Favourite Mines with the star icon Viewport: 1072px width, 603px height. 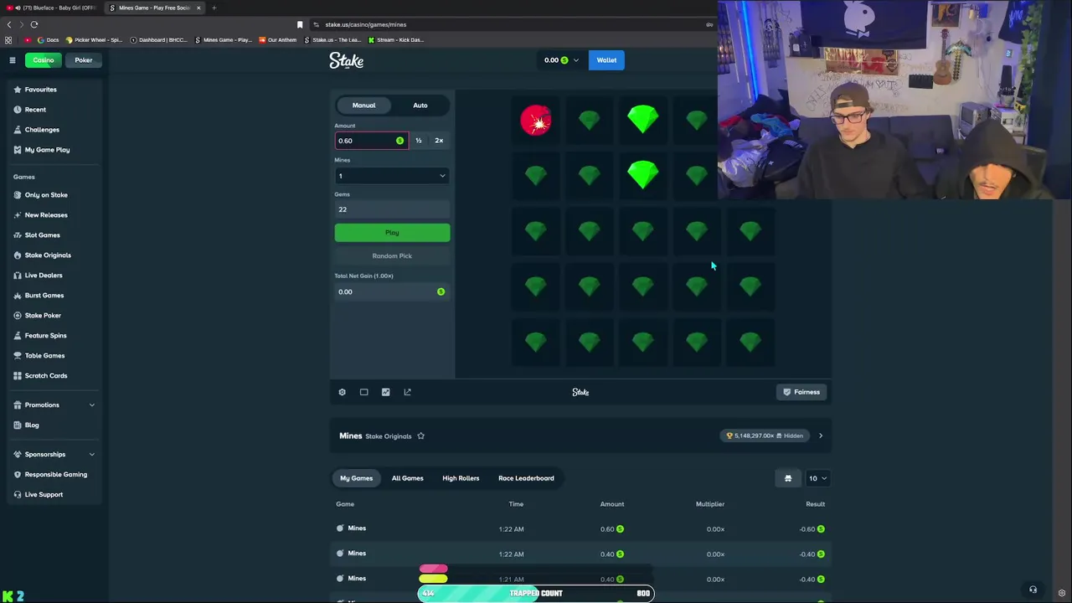[x=420, y=435]
